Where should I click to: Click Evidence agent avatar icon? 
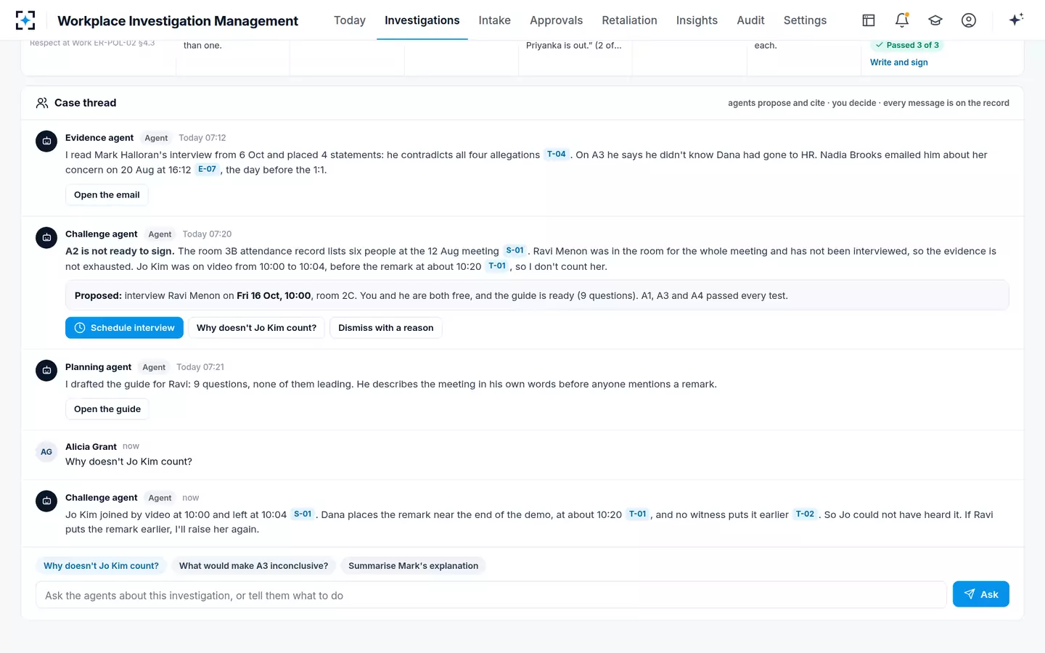pos(46,141)
